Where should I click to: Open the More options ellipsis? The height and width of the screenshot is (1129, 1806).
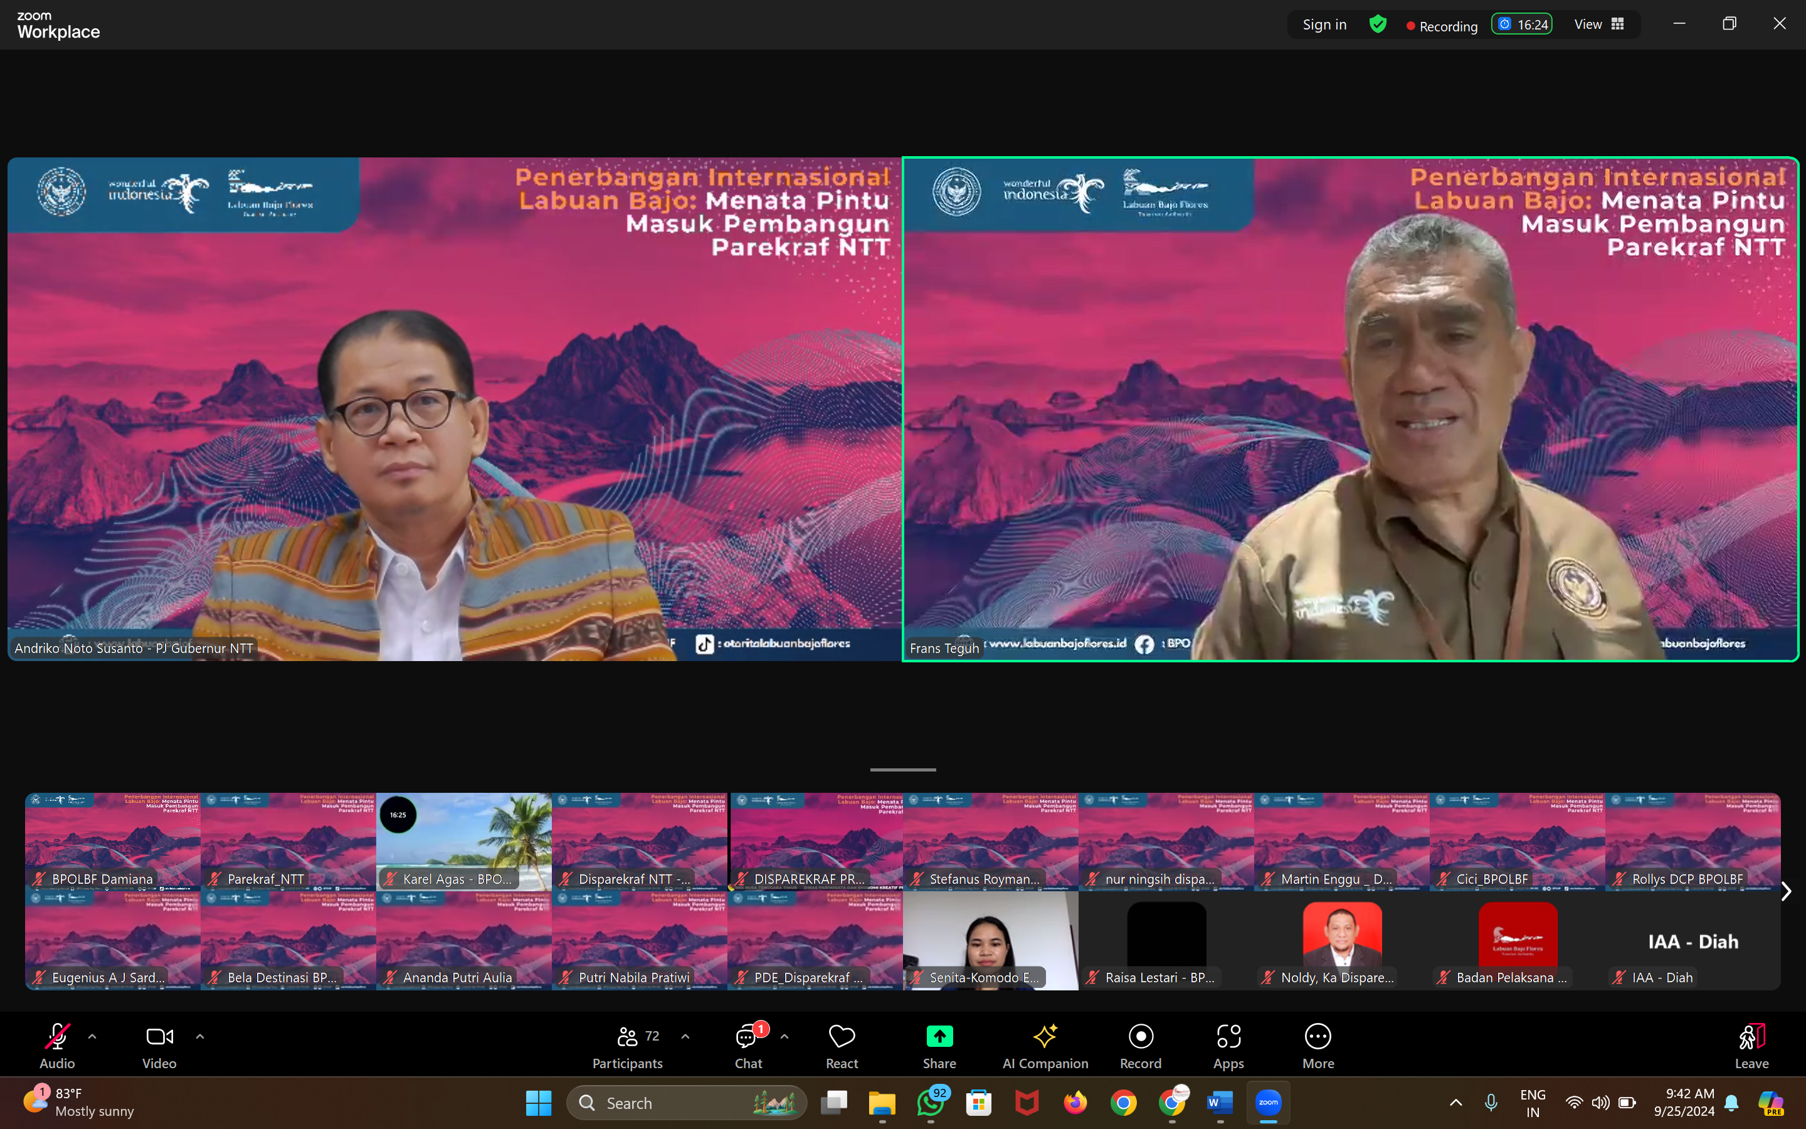tap(1317, 1046)
